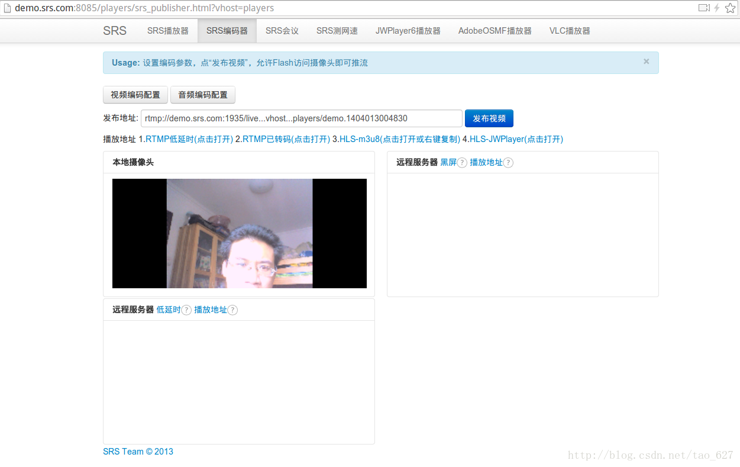Focus the 发布地址 rtmp URL field
Screen dimensions: 740x467
coord(302,118)
